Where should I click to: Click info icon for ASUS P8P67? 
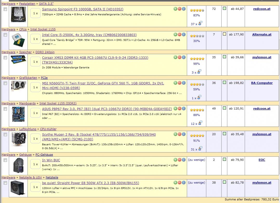click(x=184, y=109)
